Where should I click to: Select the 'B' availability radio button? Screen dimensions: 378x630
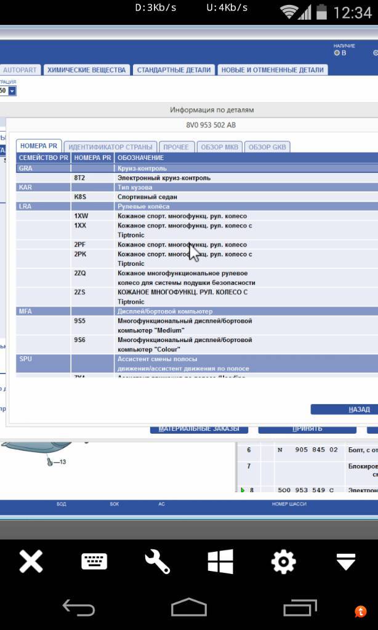coord(337,53)
